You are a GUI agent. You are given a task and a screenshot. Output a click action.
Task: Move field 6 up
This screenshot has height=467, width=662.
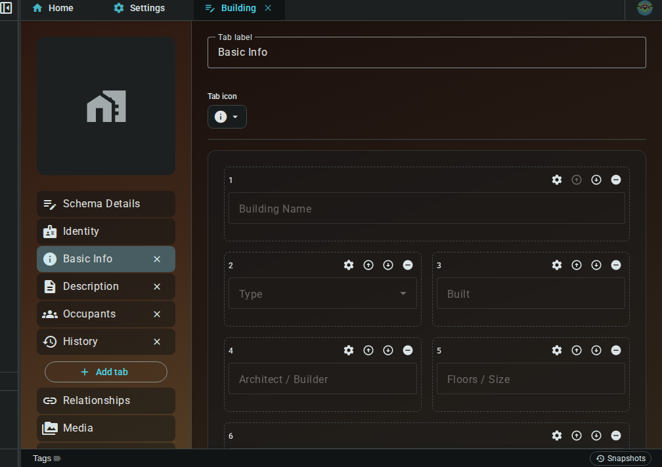pos(577,436)
